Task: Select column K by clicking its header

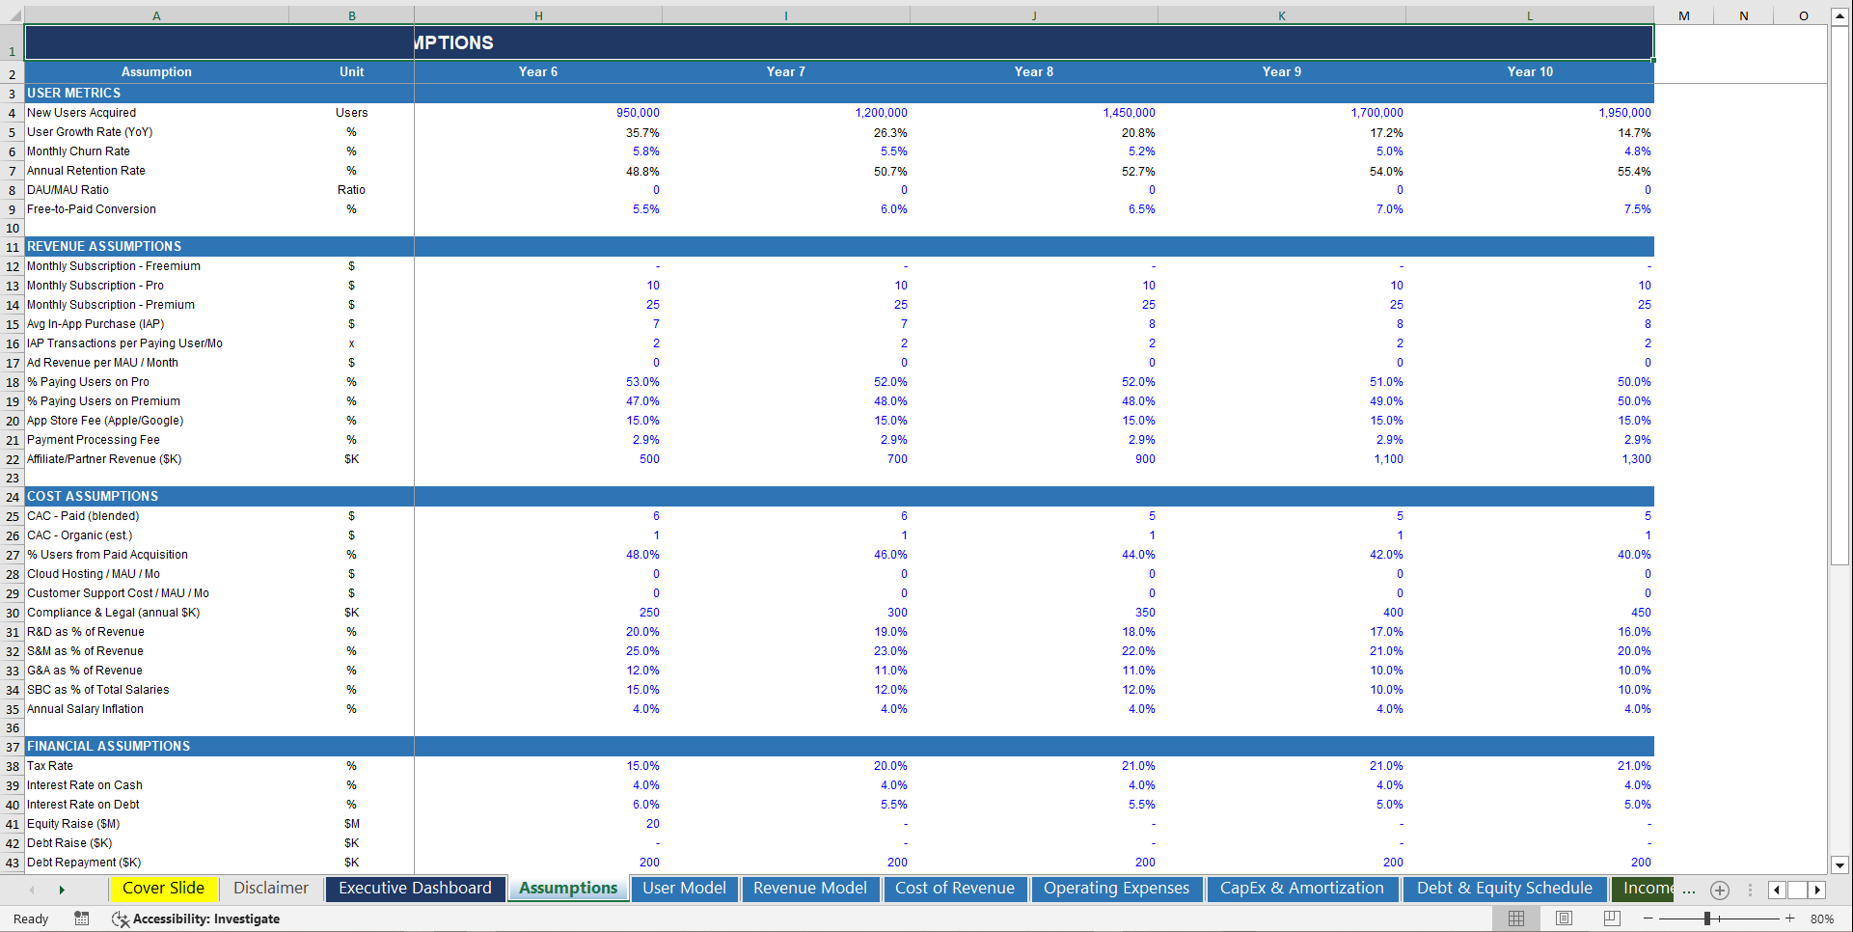Action: coord(1281,14)
